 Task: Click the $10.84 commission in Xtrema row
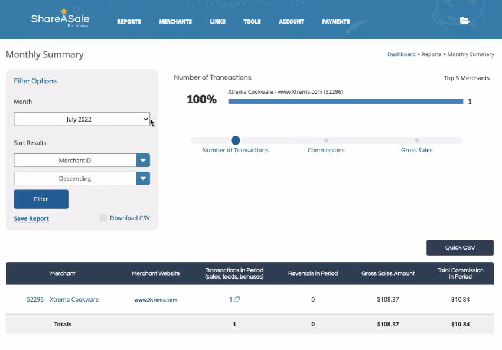click(460, 299)
